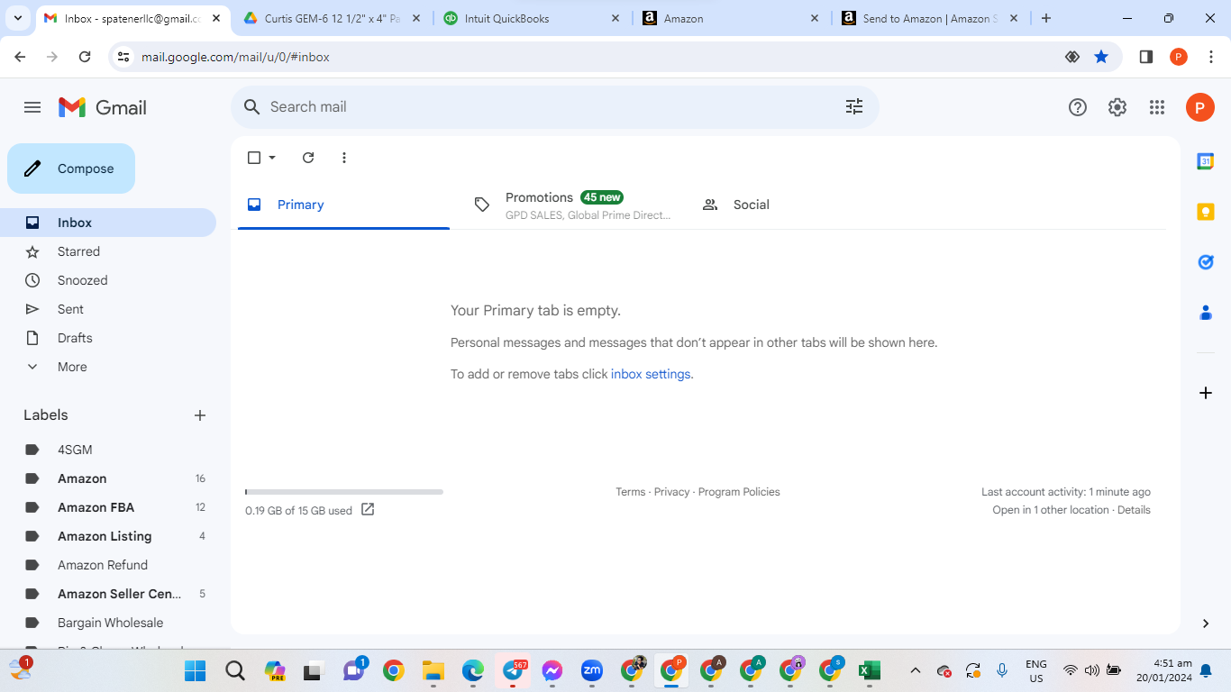The image size is (1231, 692).
Task: Open the Google apps grid
Action: pyautogui.click(x=1157, y=107)
